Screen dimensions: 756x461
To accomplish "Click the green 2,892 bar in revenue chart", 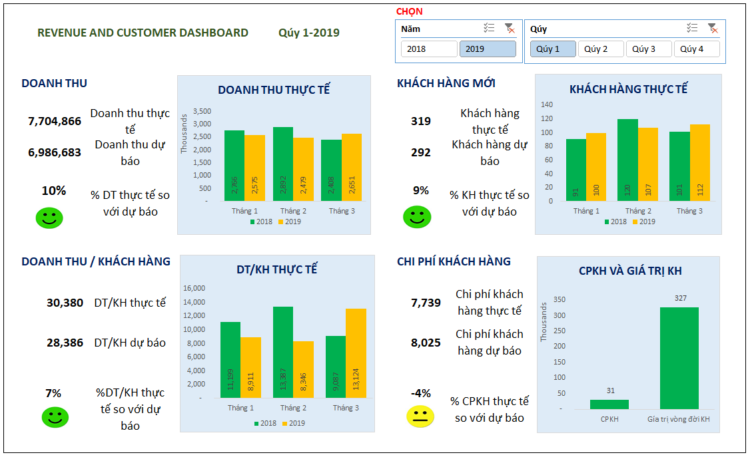I will [283, 164].
